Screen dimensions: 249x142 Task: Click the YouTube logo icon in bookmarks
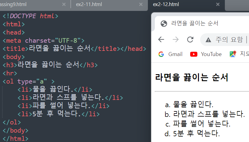193,54
